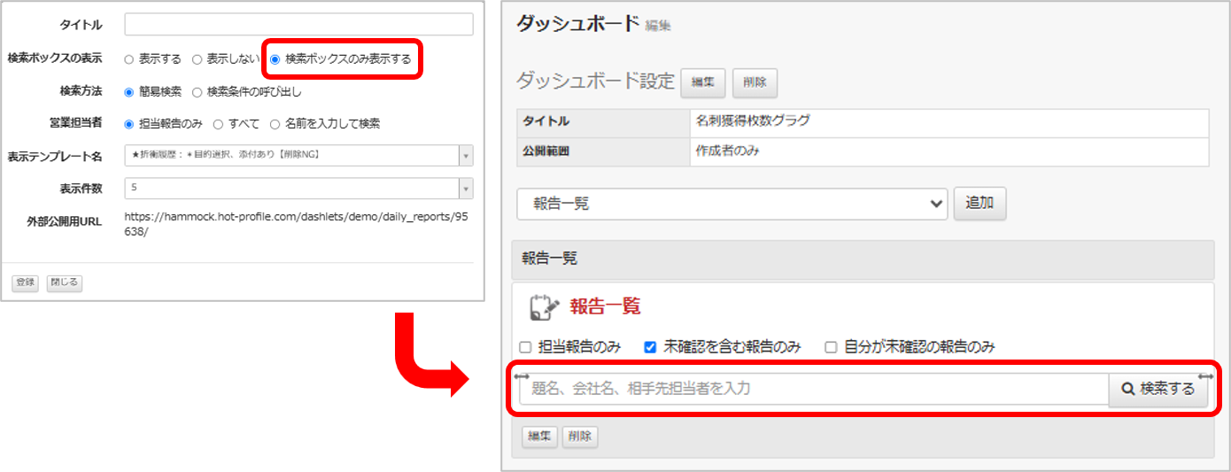Select 検索条件の呼び出し radio option
This screenshot has height=472, width=1231.
(x=197, y=91)
